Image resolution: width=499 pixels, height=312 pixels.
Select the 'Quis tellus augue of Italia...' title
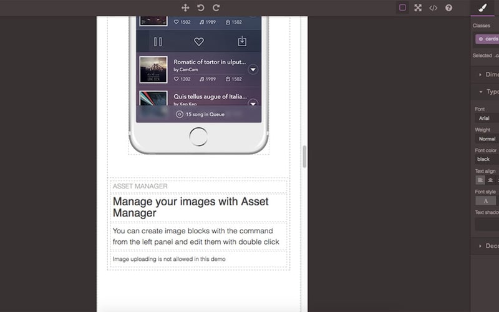210,97
